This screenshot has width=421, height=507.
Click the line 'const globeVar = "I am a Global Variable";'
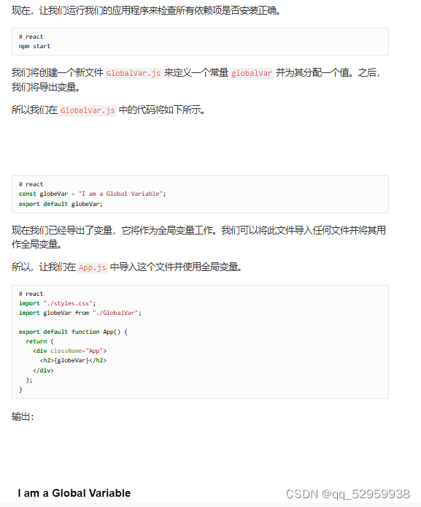pyautogui.click(x=93, y=194)
